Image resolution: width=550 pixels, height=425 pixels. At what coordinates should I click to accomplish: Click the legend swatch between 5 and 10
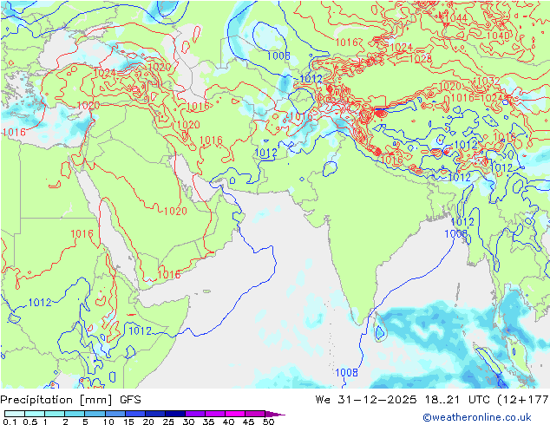pos(95,414)
